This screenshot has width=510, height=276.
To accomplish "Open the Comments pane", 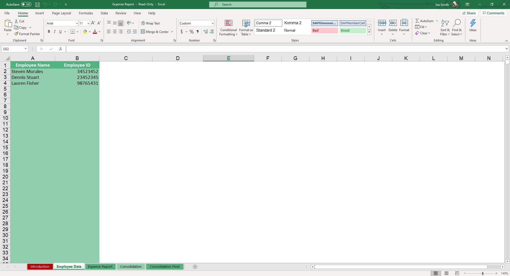I will 494,13.
